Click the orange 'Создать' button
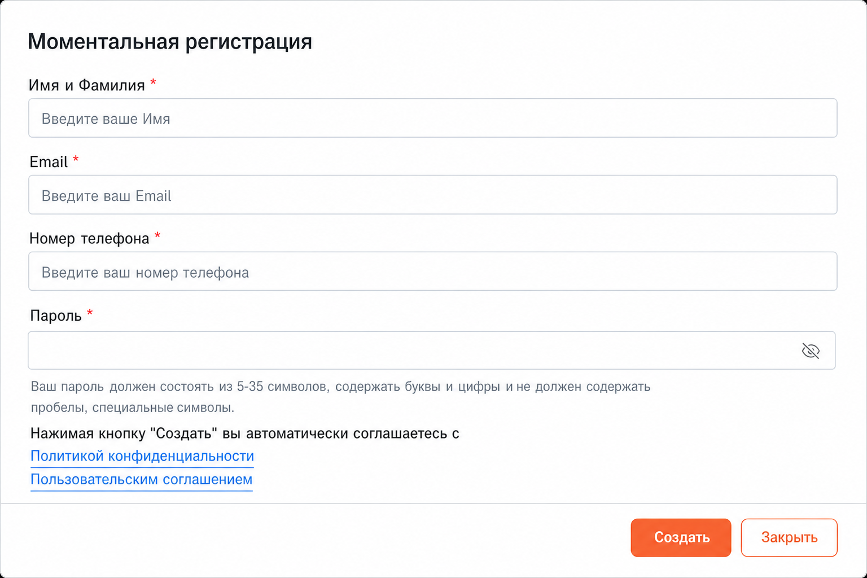The image size is (867, 578). (x=681, y=537)
